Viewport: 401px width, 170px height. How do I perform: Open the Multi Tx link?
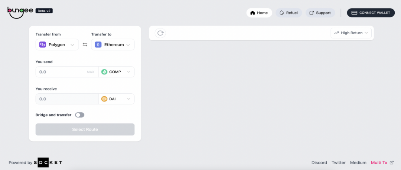point(382,163)
